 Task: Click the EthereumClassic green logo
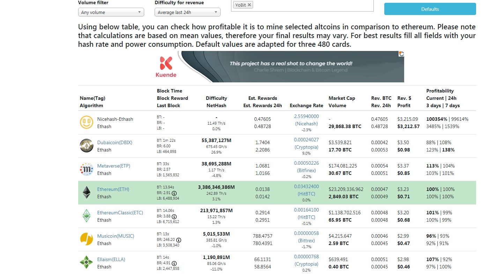point(86,216)
